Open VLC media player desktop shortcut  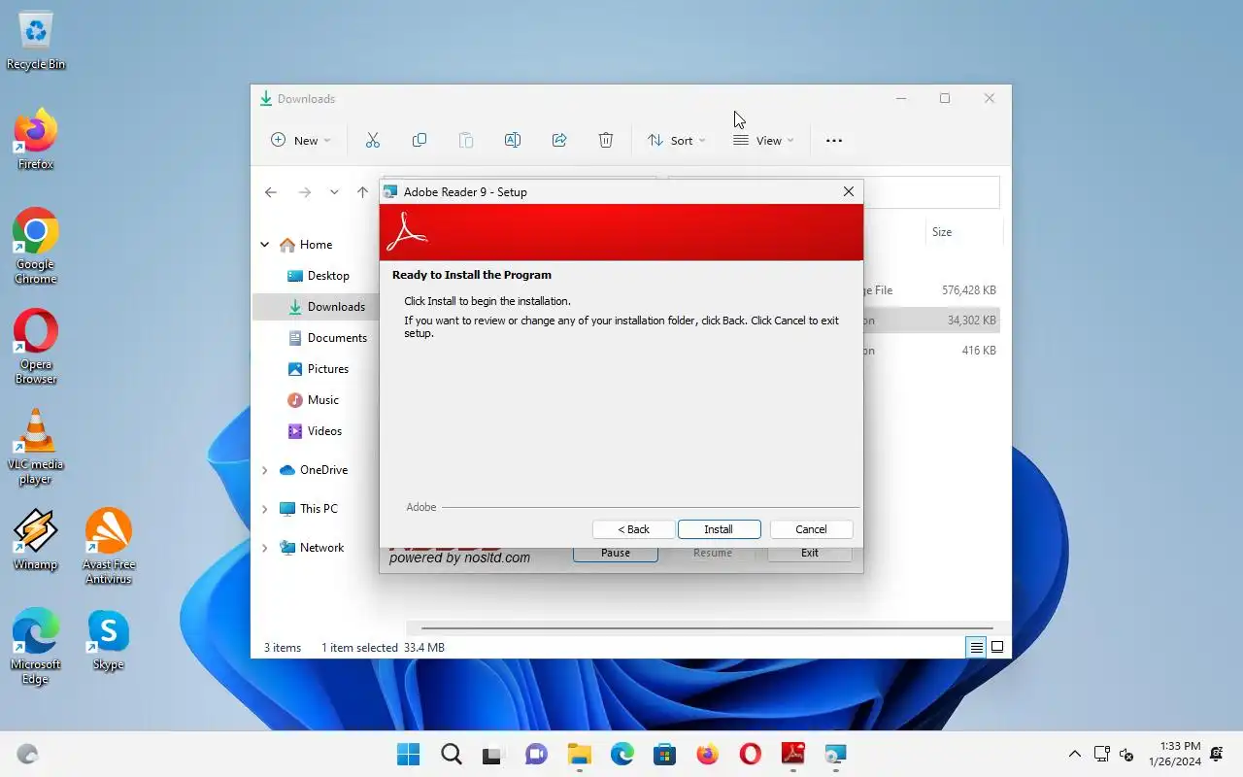coord(36,447)
